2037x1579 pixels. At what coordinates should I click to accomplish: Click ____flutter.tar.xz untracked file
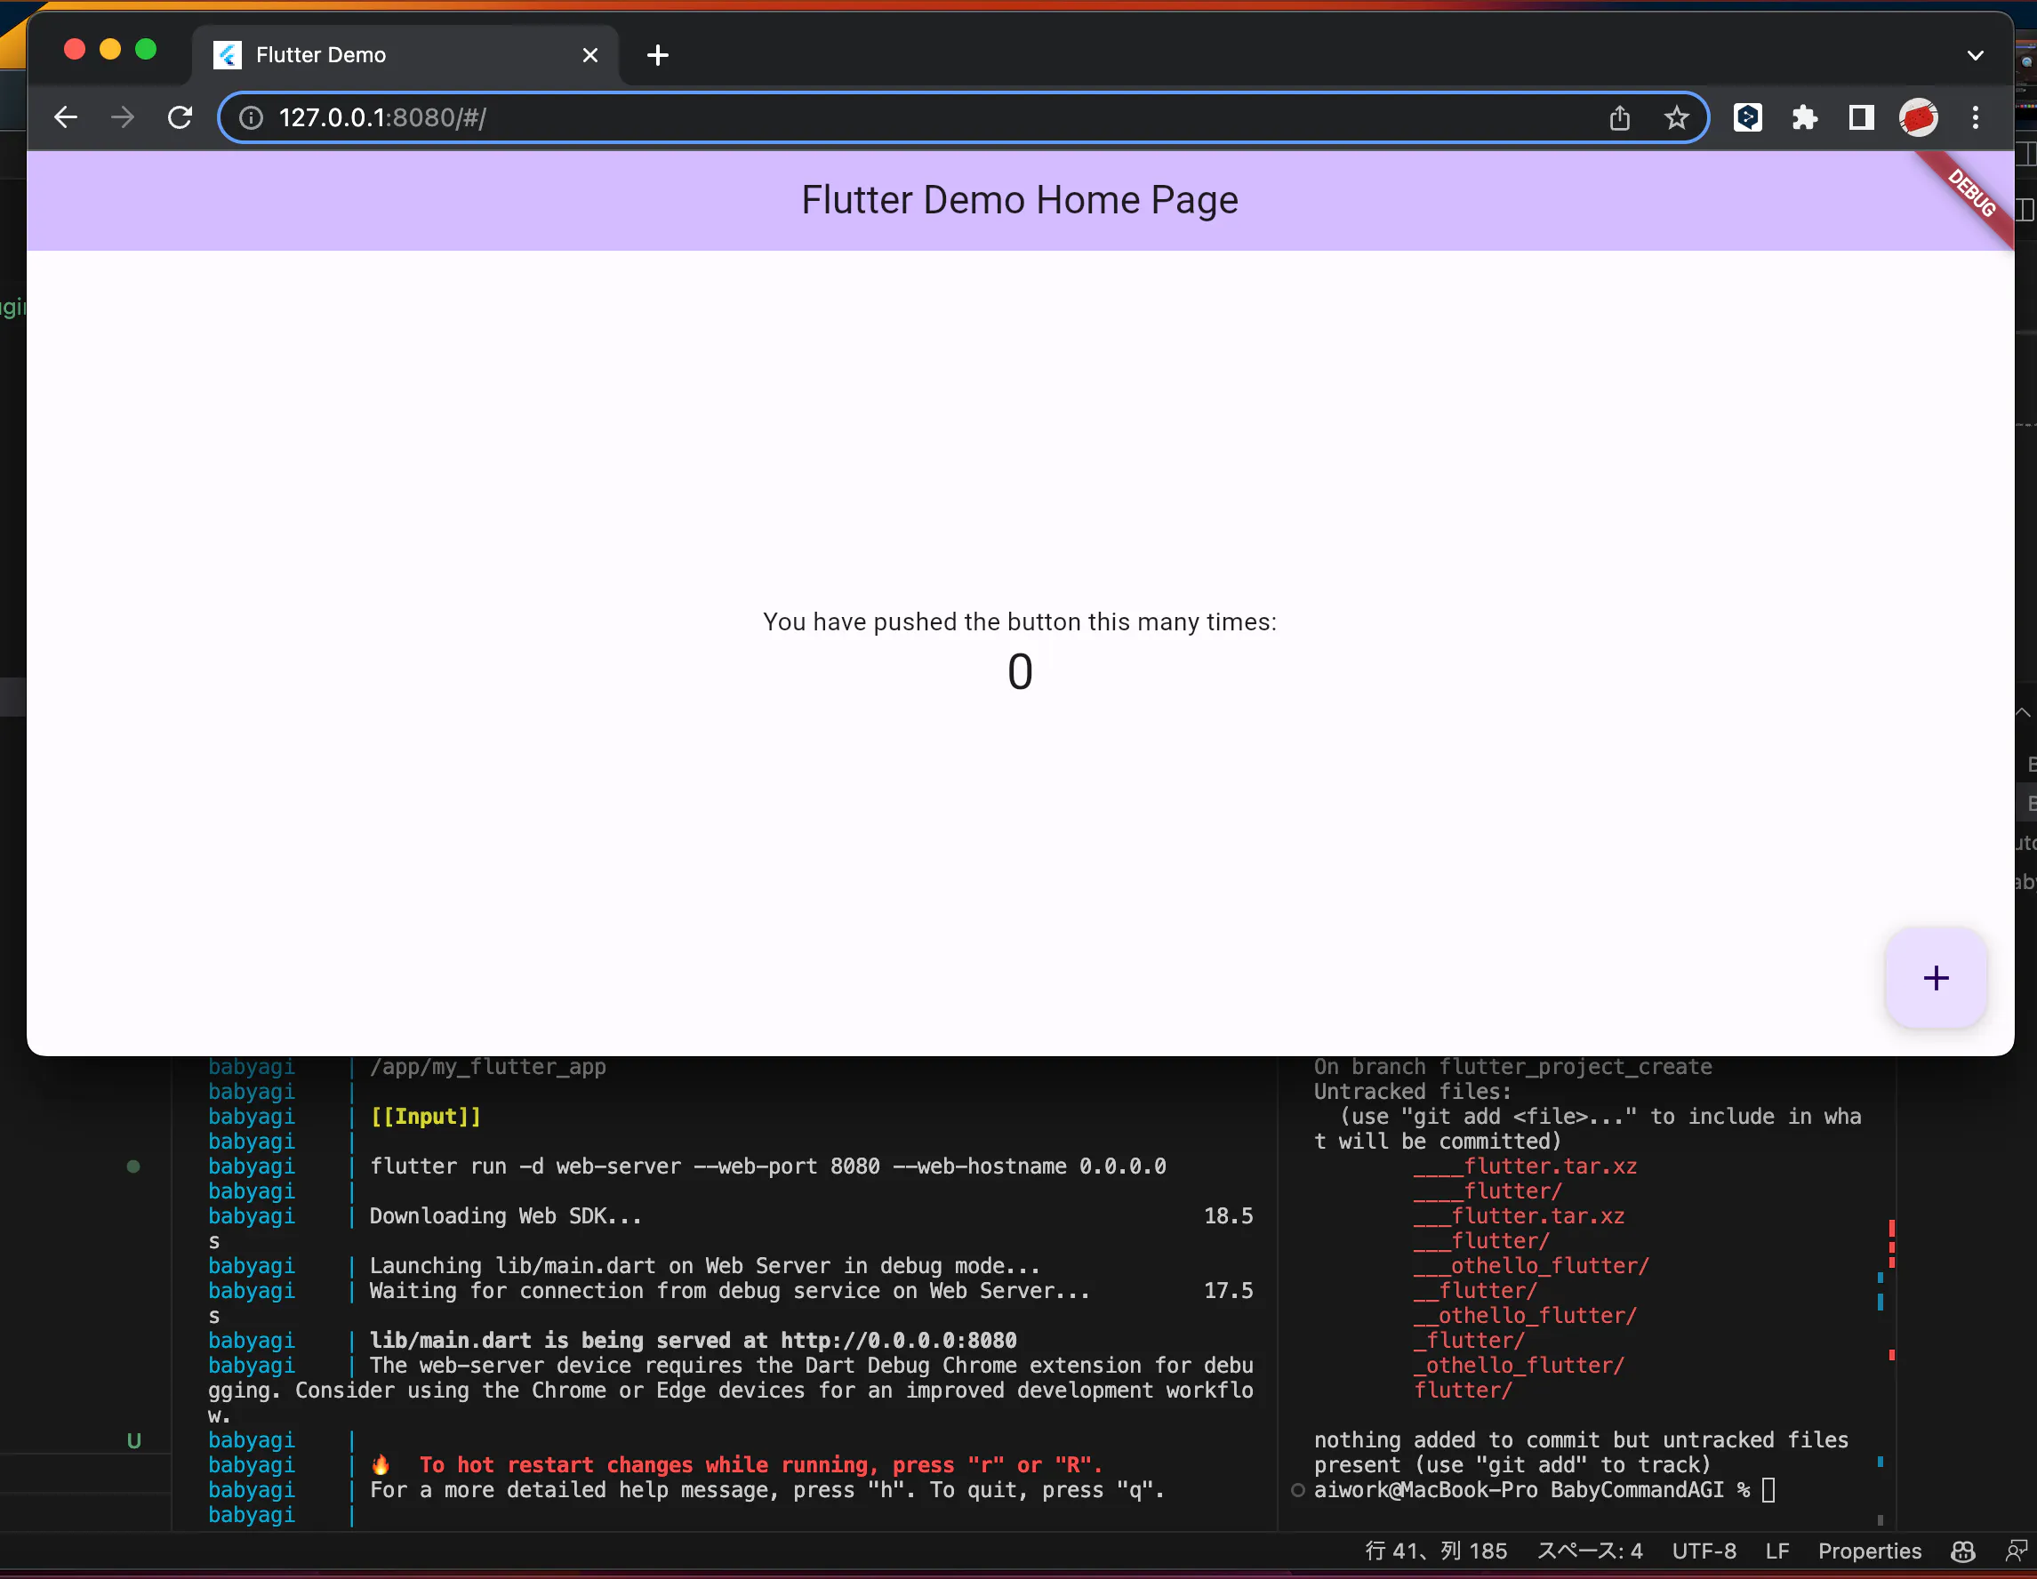pos(1525,1166)
